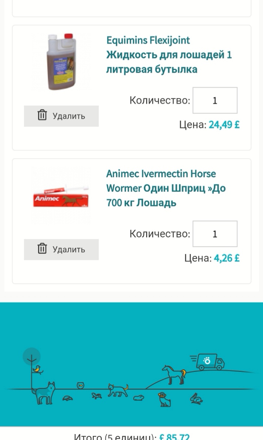Tap the fishbowl icon in footer
Screen dimensions: 263x440
pyautogui.click(x=81, y=386)
